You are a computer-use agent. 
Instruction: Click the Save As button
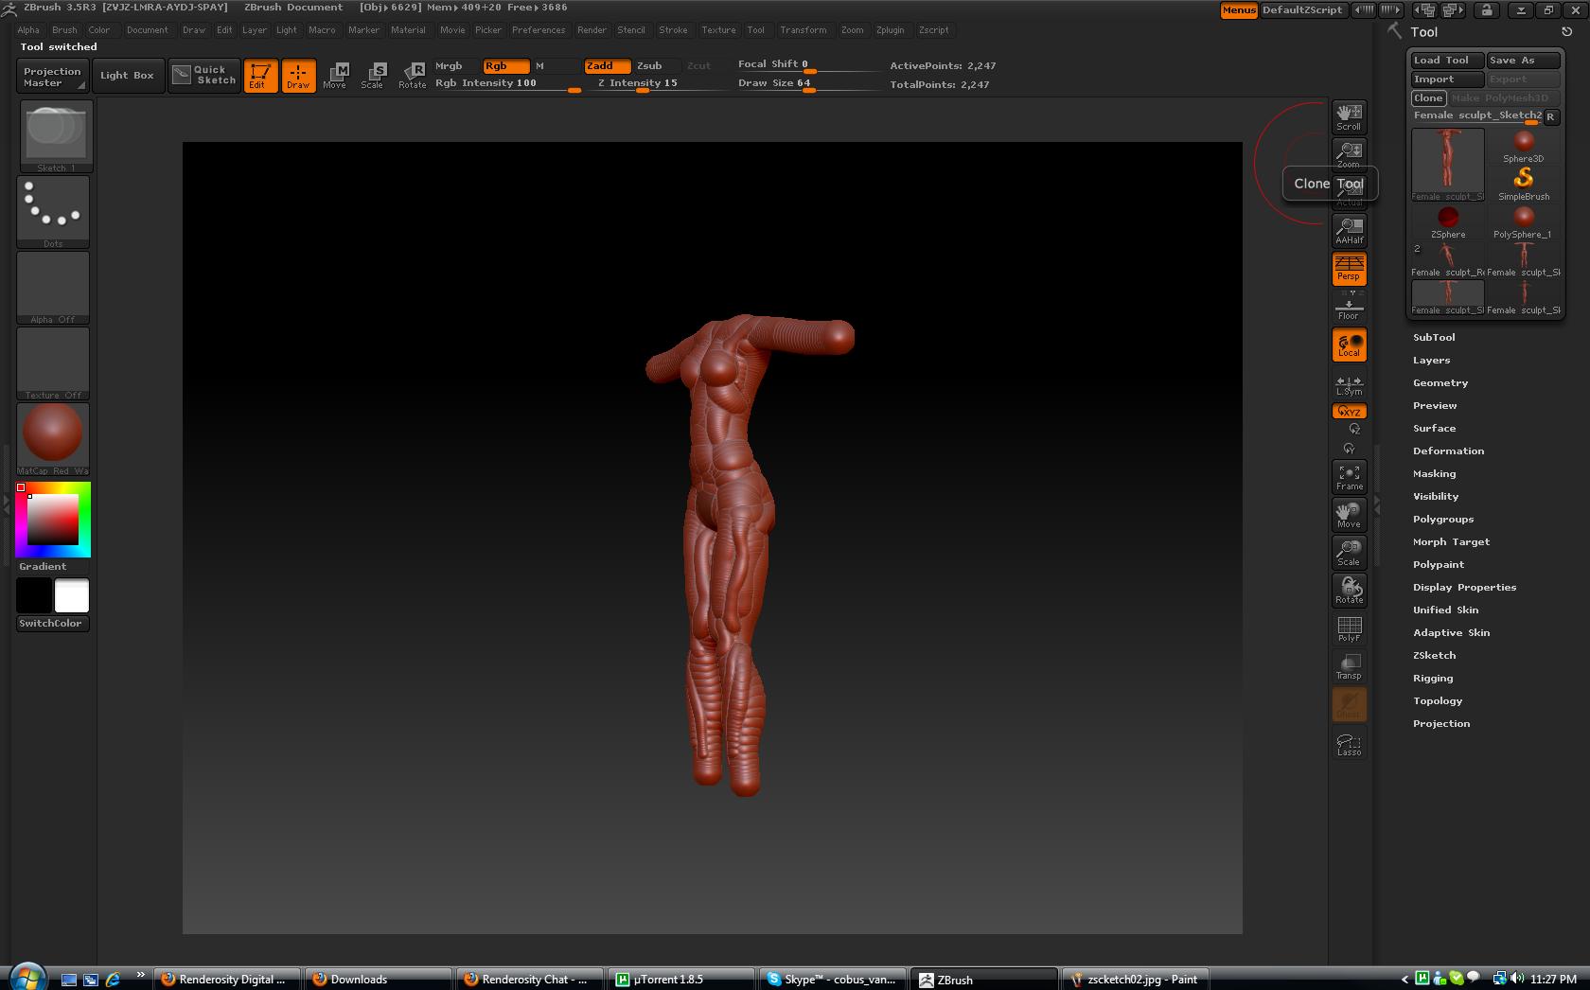click(x=1523, y=61)
